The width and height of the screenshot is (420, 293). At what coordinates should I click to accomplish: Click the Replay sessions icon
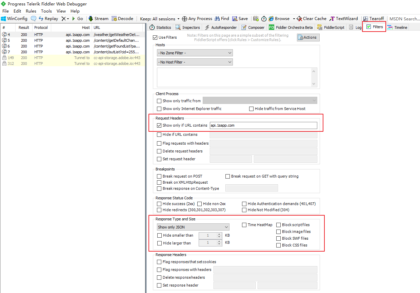click(x=41, y=19)
